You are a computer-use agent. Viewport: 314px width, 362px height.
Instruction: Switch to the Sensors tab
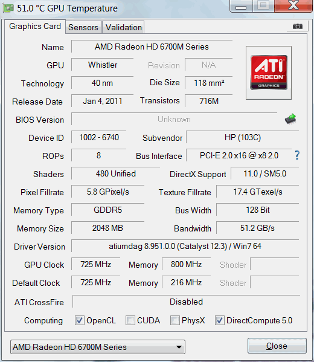83,27
